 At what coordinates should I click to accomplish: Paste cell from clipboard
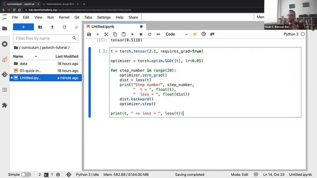(x=123, y=34)
